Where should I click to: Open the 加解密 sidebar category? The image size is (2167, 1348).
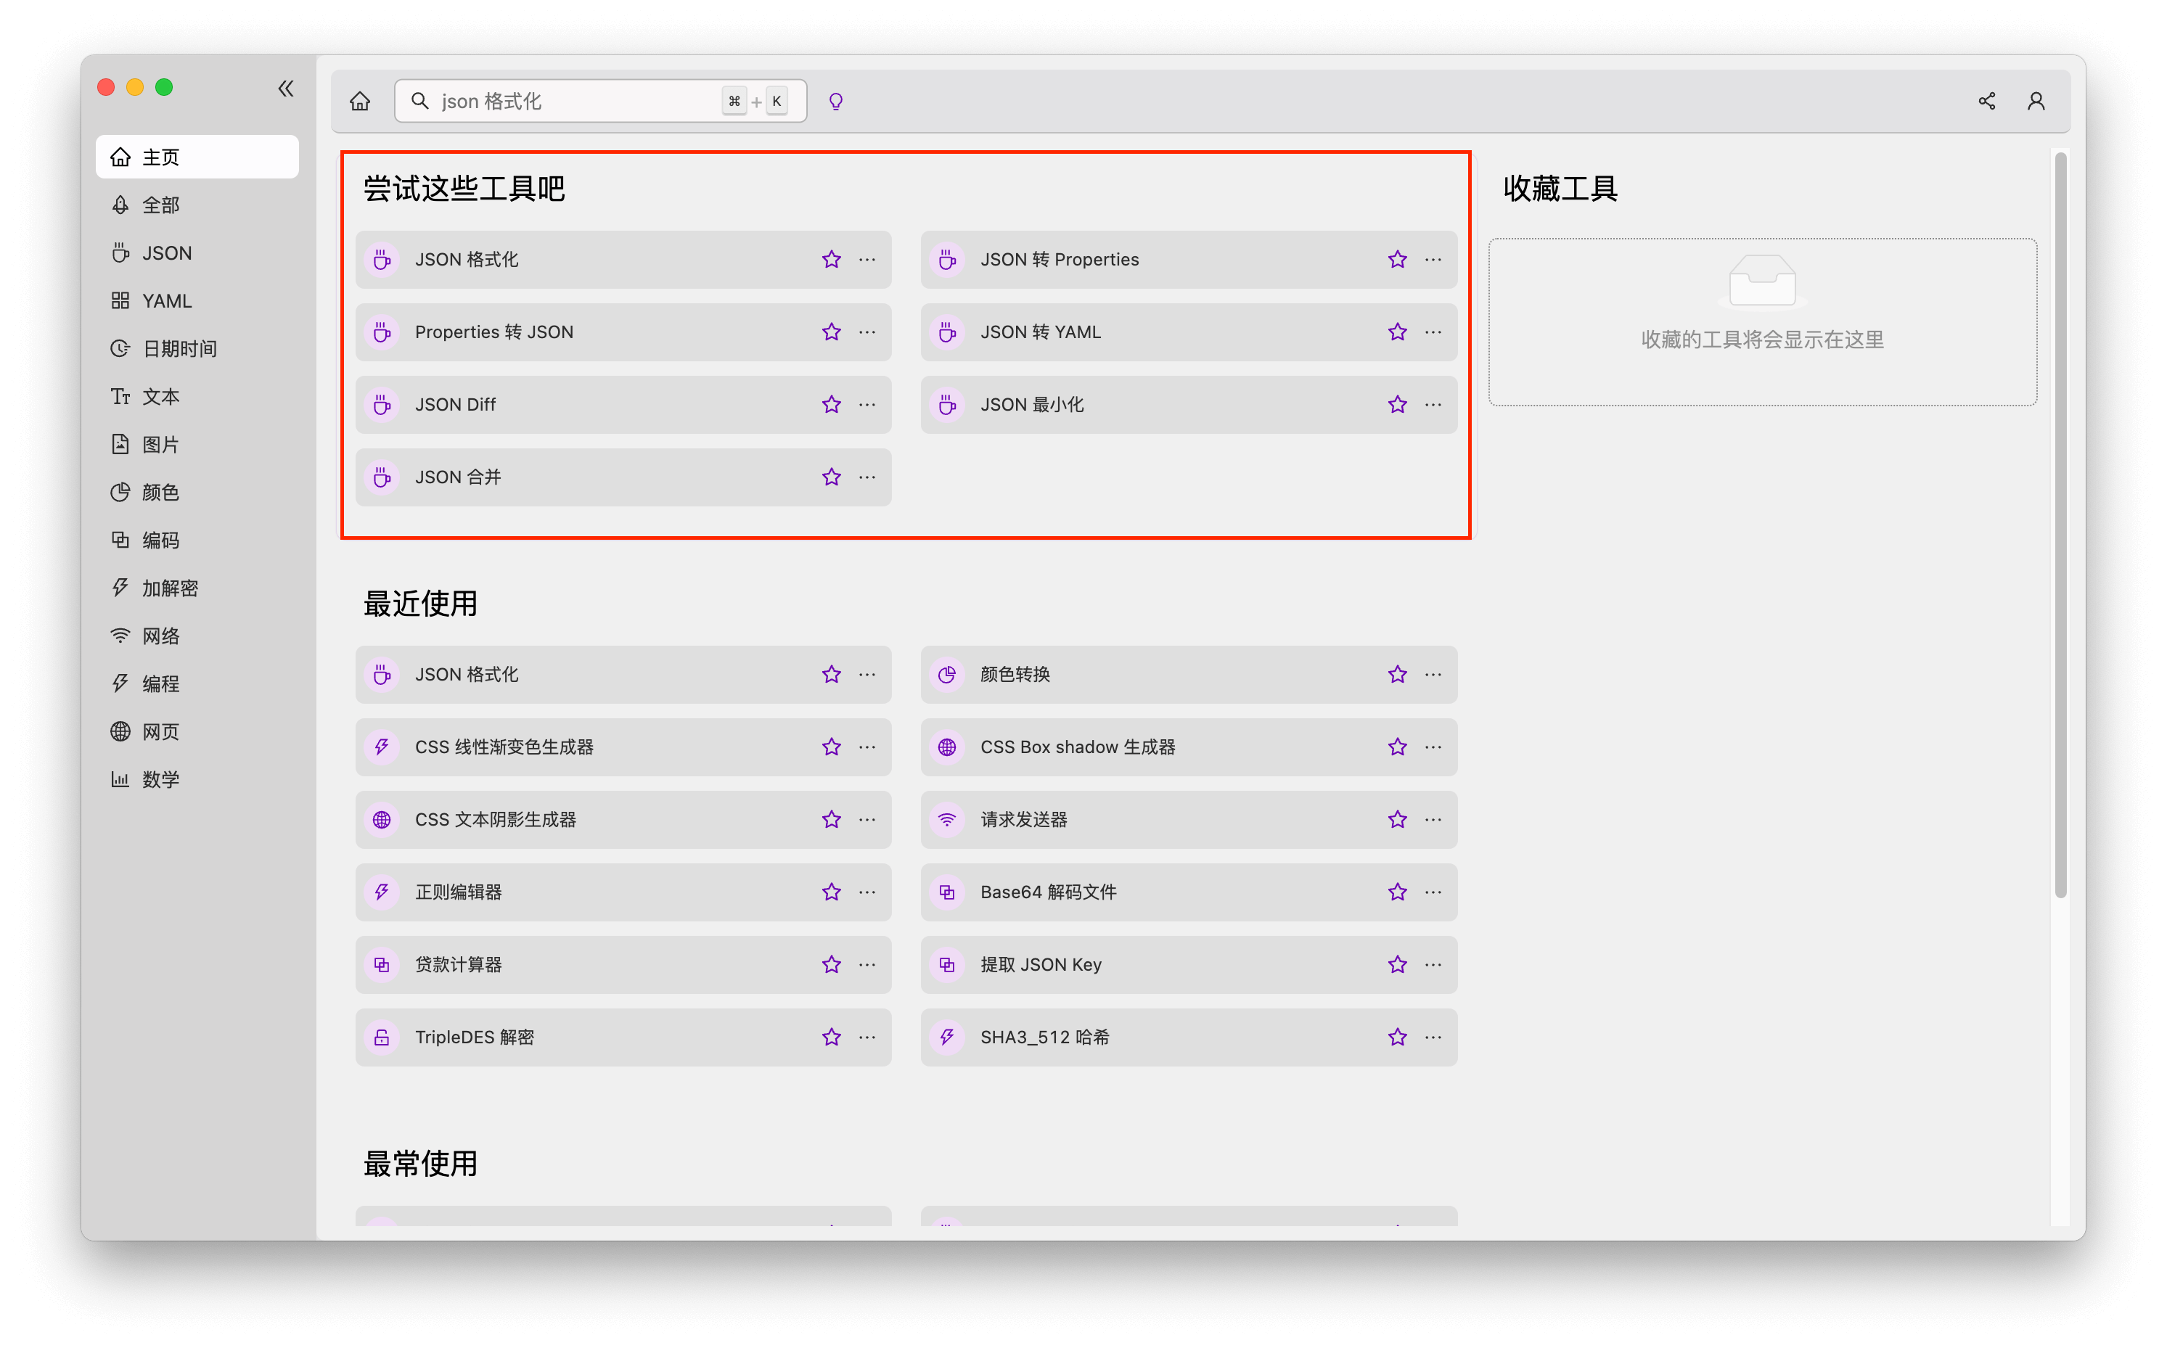[x=169, y=588]
